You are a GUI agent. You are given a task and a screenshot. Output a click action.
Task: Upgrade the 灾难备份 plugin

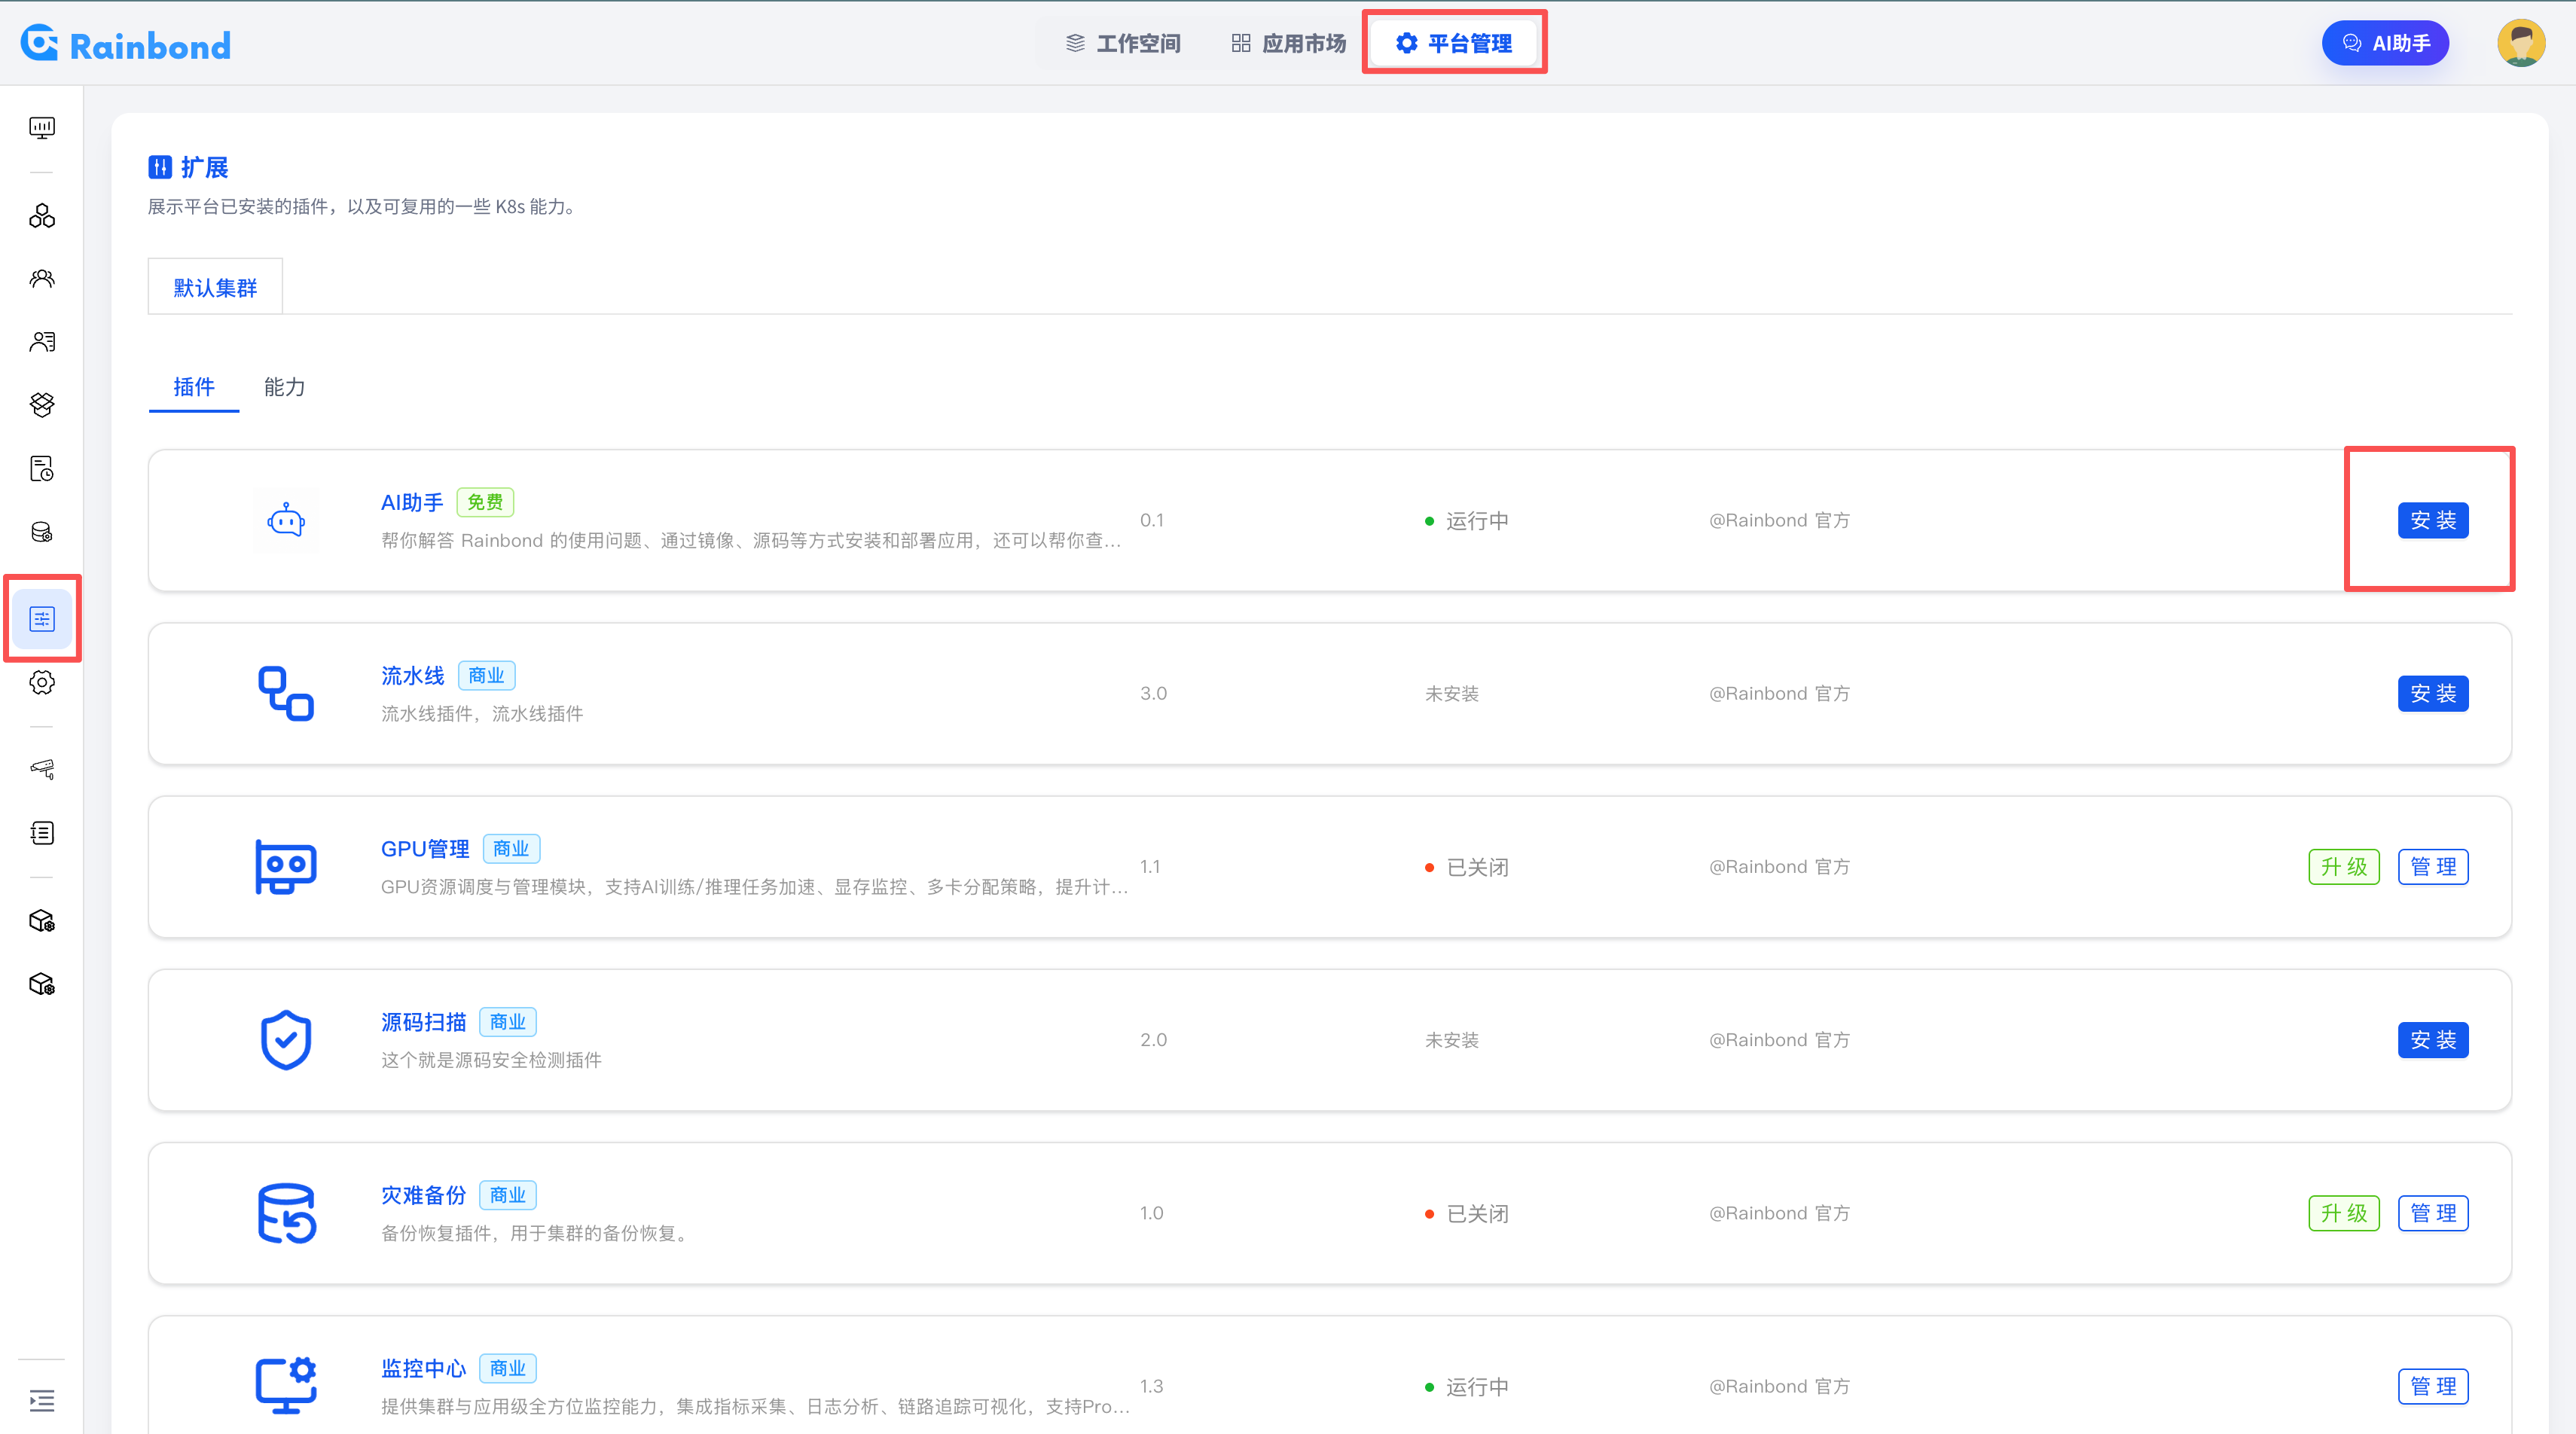pyautogui.click(x=2344, y=1212)
